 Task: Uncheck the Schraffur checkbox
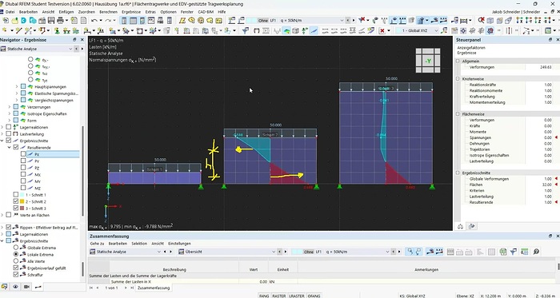point(16,275)
